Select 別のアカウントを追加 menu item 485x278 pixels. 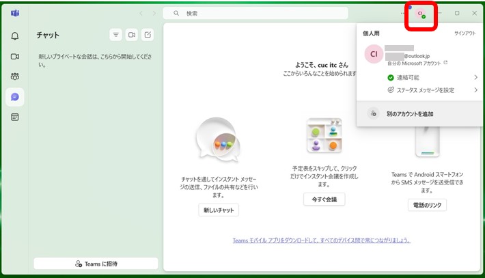(x=409, y=114)
